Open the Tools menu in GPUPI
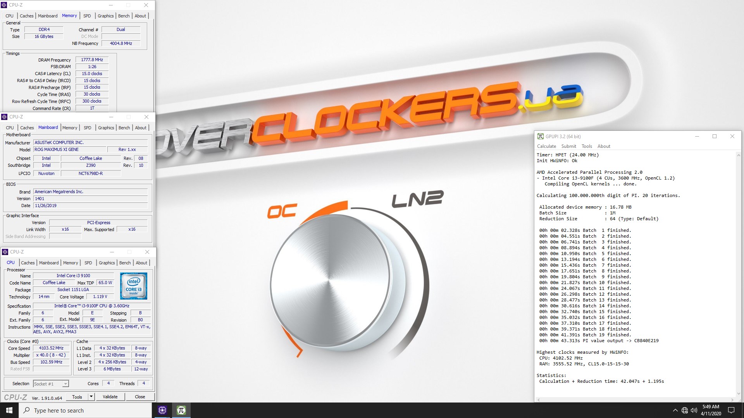 tap(587, 146)
